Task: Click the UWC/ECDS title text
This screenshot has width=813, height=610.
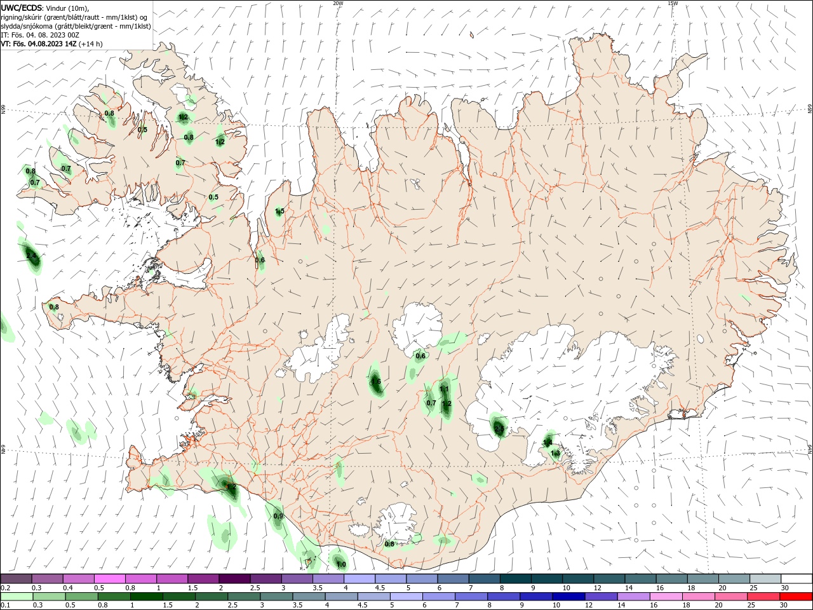Action: point(22,8)
